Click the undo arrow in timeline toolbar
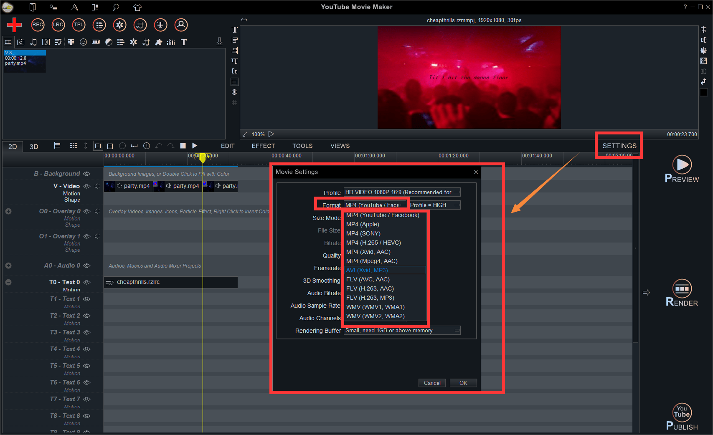 click(x=159, y=146)
